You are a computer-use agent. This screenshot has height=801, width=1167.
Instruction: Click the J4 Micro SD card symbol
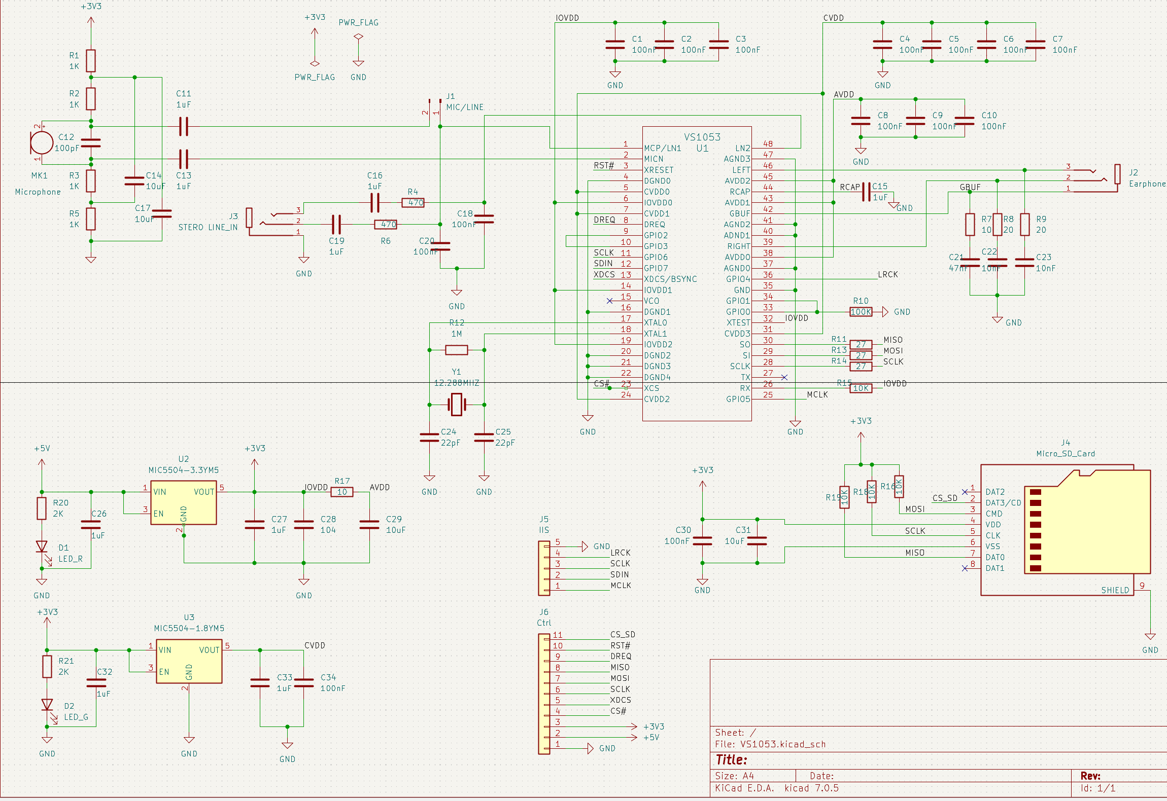[x=1066, y=530]
